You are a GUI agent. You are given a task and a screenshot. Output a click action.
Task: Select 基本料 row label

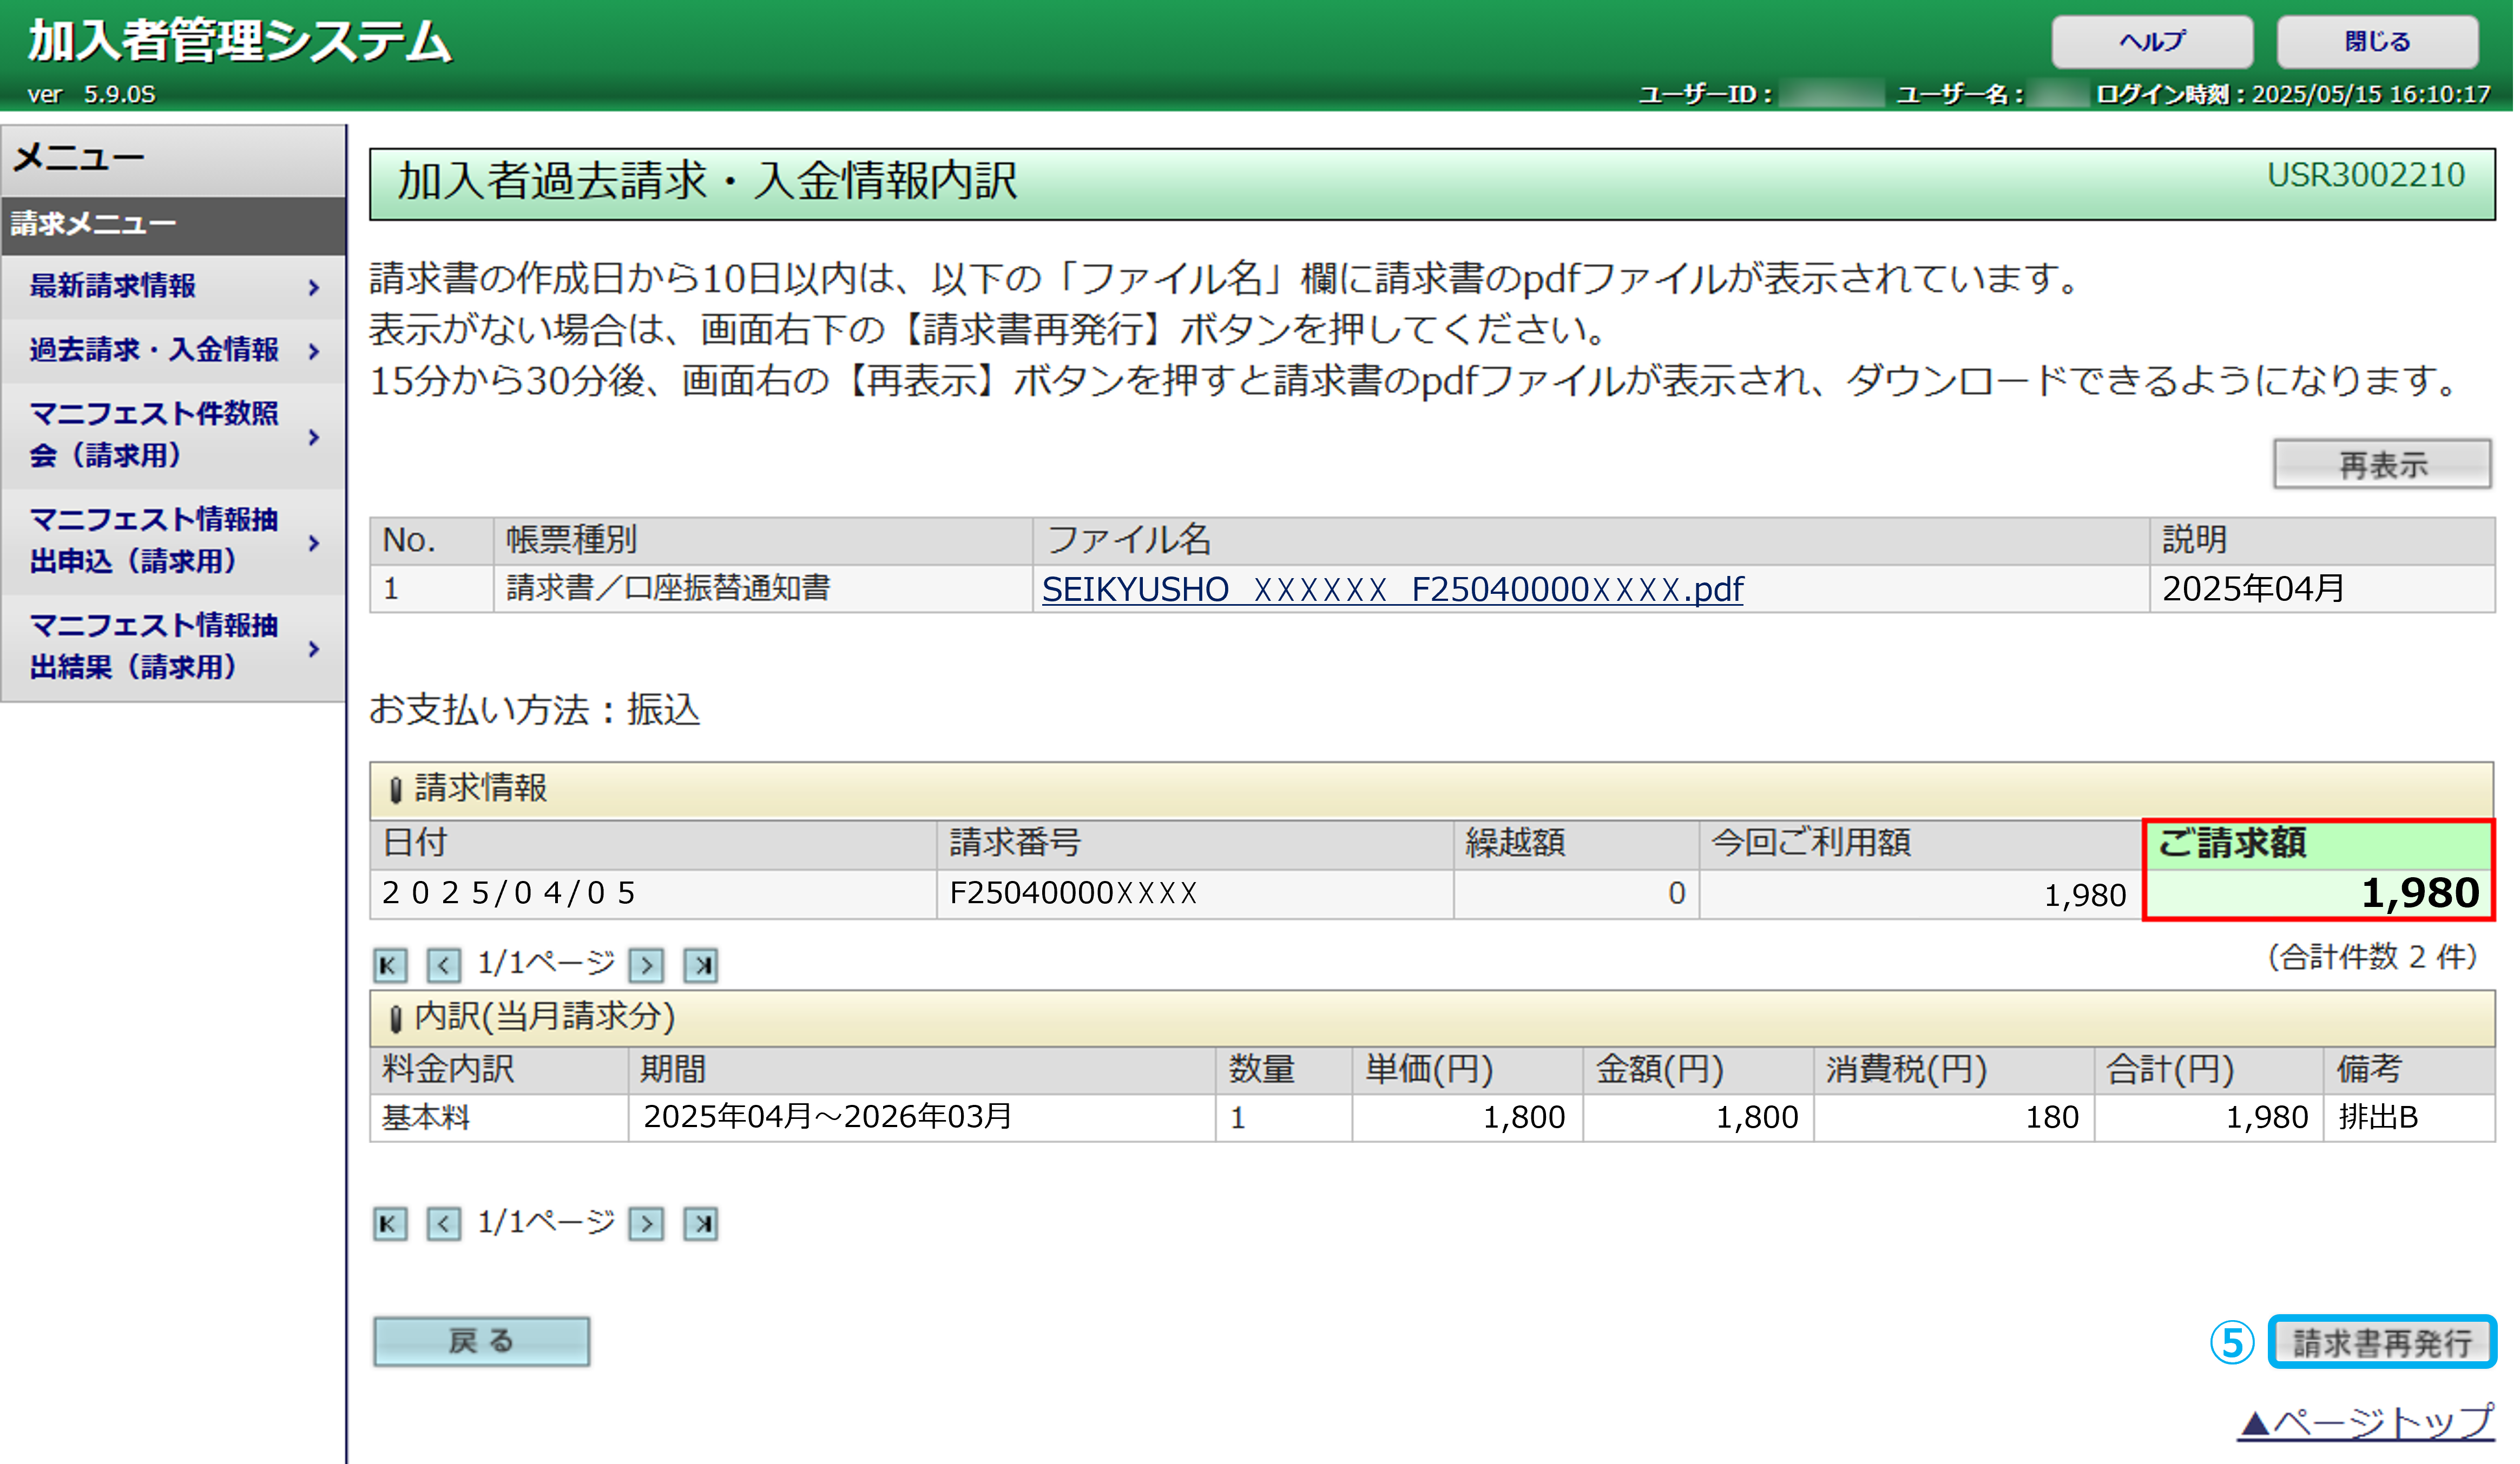click(x=499, y=1117)
